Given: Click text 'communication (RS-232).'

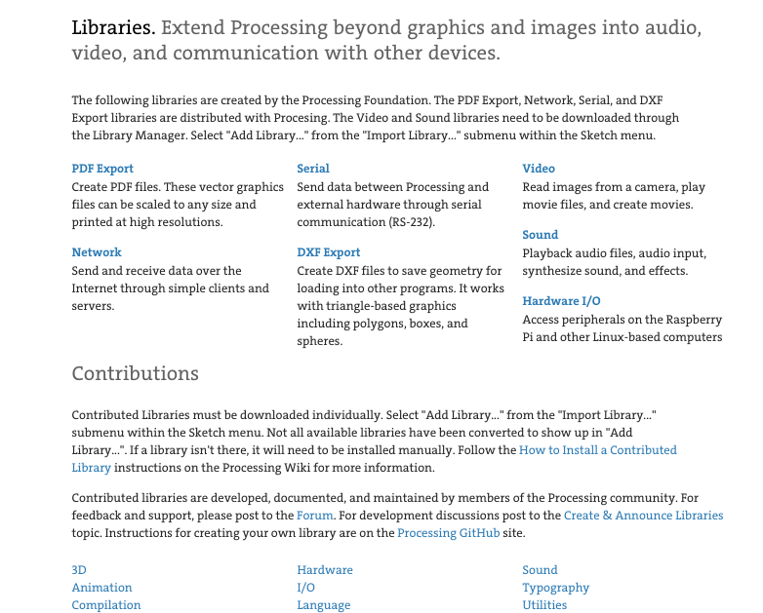Looking at the screenshot, I should pos(366,222).
